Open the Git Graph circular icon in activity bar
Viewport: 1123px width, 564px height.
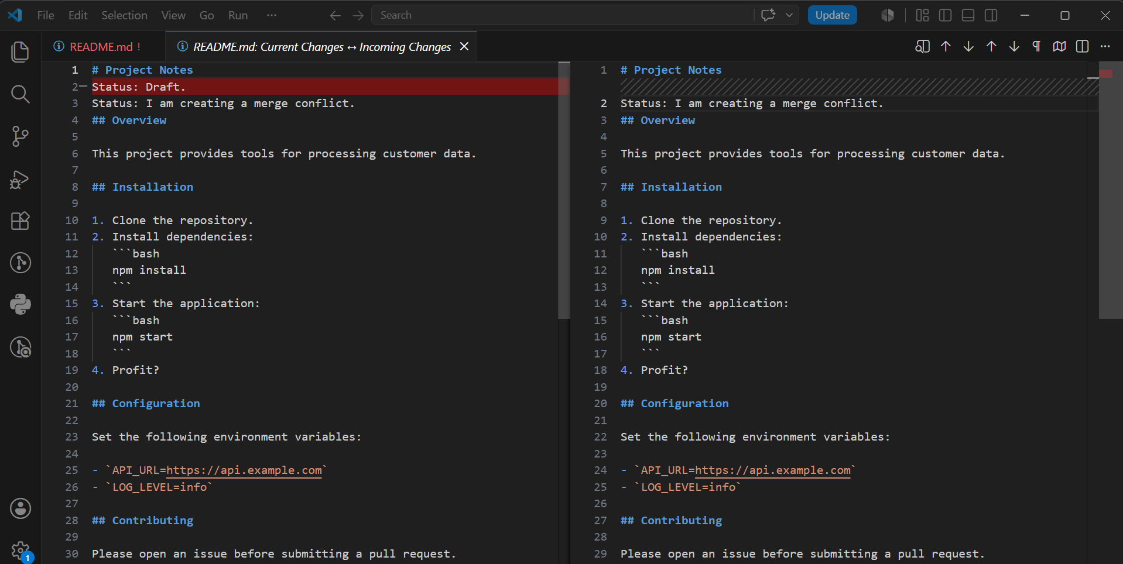coord(20,263)
